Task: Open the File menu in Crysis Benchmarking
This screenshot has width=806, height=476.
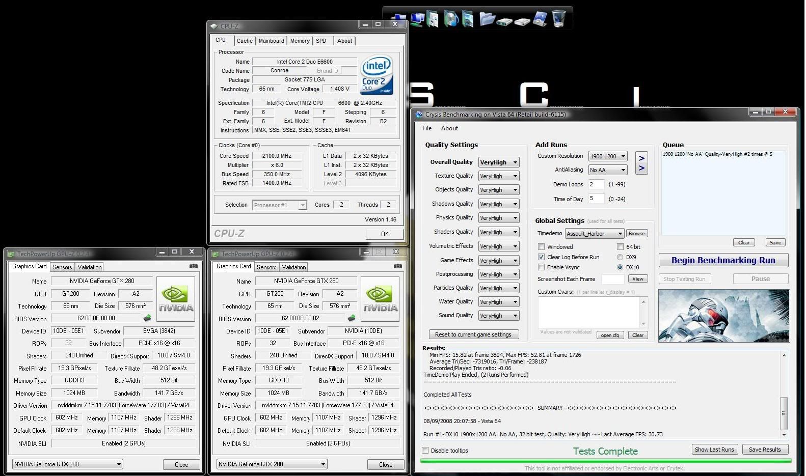Action: [x=427, y=128]
